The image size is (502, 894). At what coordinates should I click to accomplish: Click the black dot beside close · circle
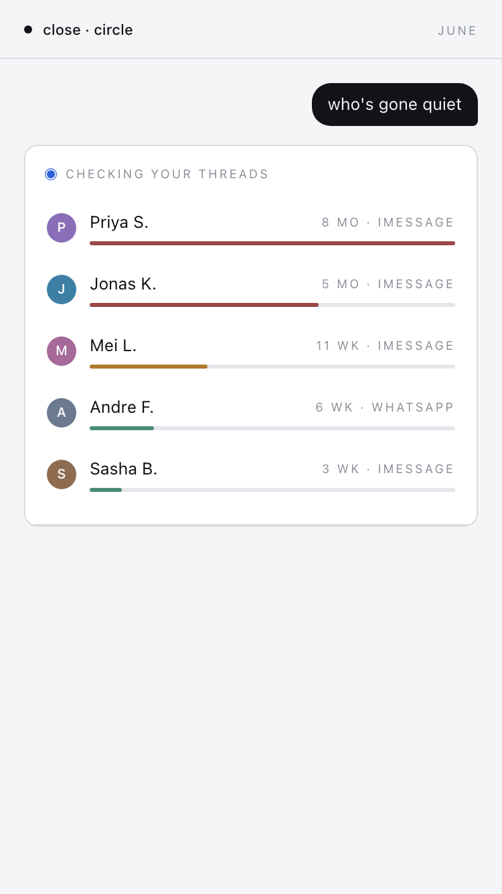tap(28, 29)
